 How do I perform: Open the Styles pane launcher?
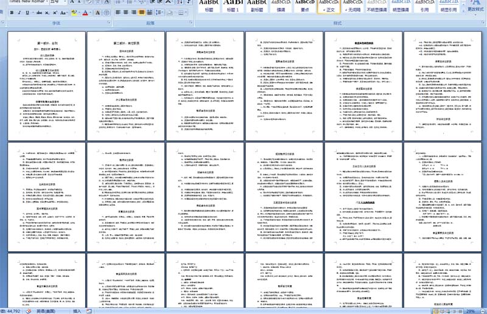pyautogui.click(x=483, y=23)
